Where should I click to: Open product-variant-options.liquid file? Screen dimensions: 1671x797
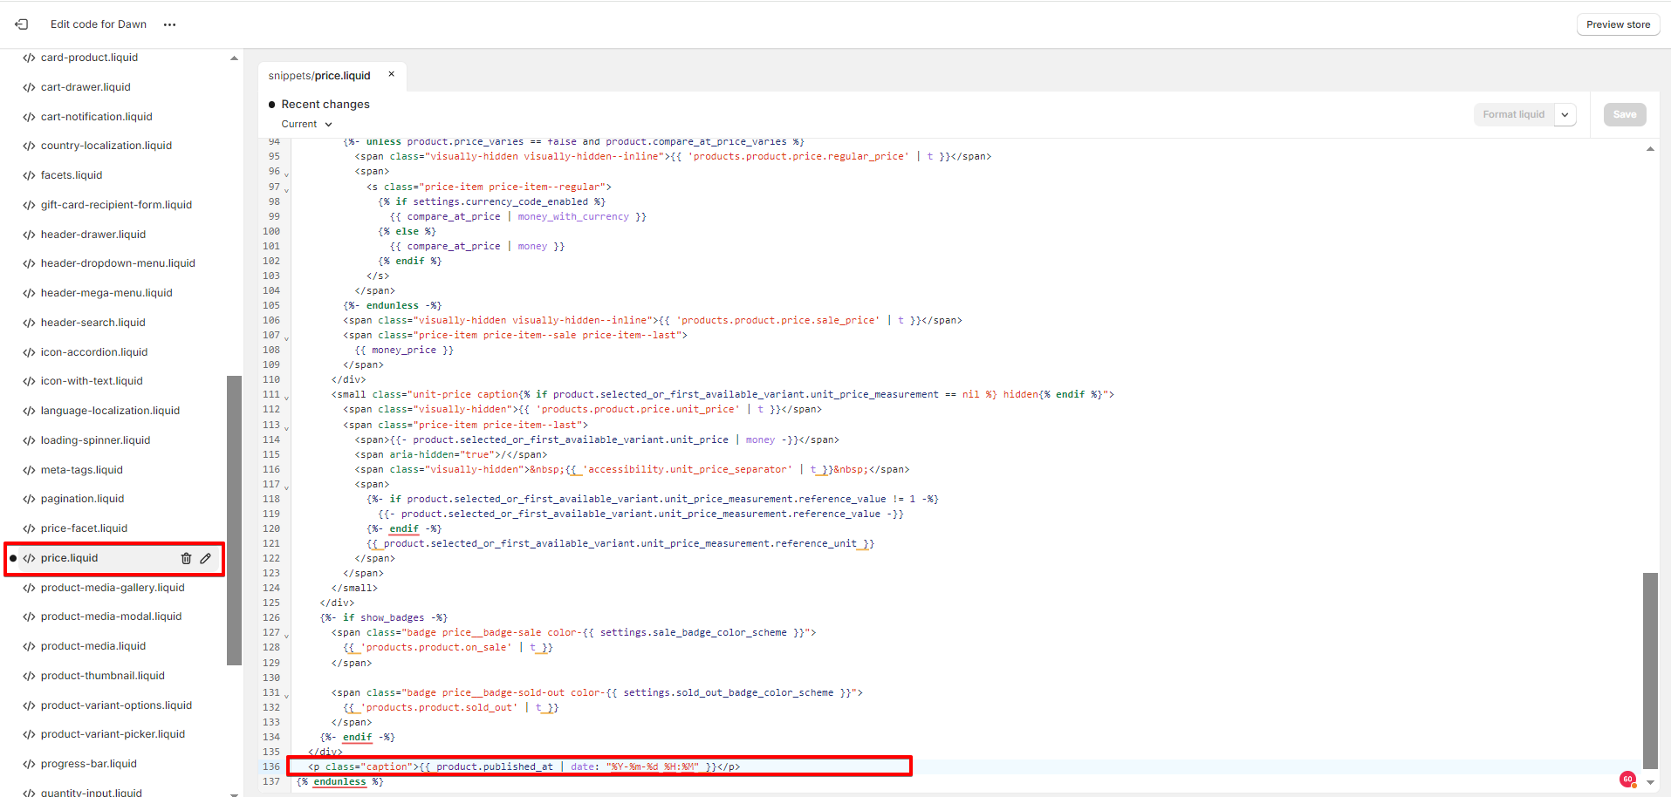pyautogui.click(x=116, y=705)
